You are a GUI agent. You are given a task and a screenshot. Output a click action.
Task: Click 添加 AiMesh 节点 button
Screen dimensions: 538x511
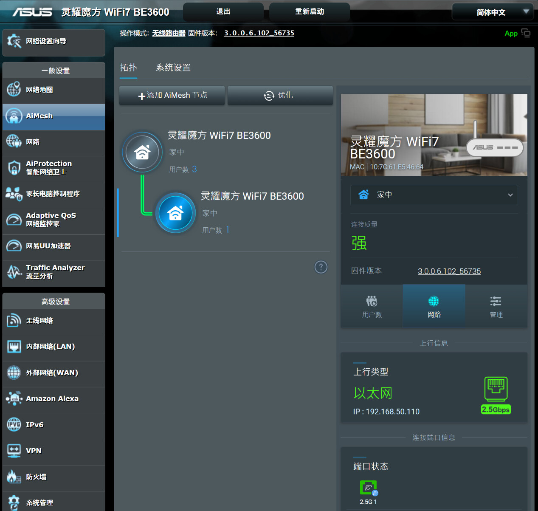click(172, 96)
